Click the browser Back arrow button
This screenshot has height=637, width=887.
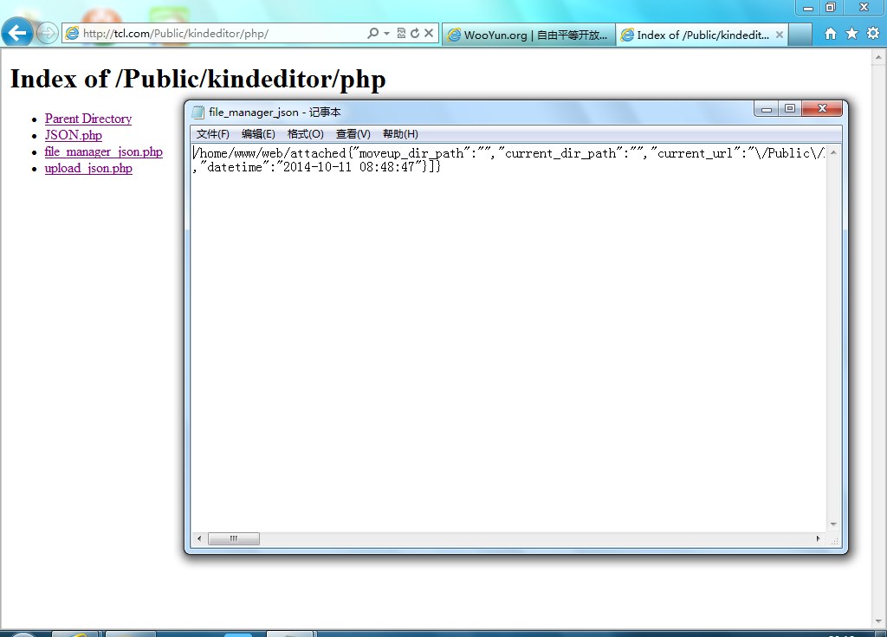[x=17, y=33]
